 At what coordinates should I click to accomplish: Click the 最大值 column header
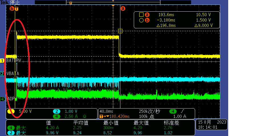[141, 123]
